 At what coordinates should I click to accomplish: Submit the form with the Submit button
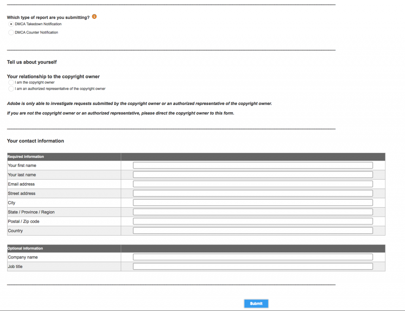point(256,304)
